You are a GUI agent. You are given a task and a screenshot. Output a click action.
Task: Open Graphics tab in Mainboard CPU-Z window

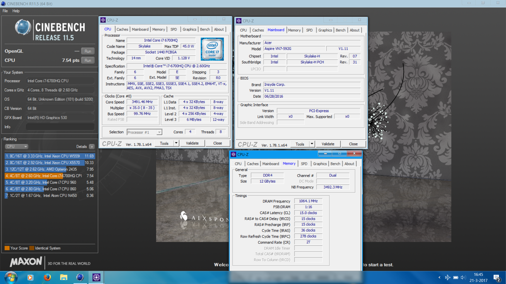325,30
